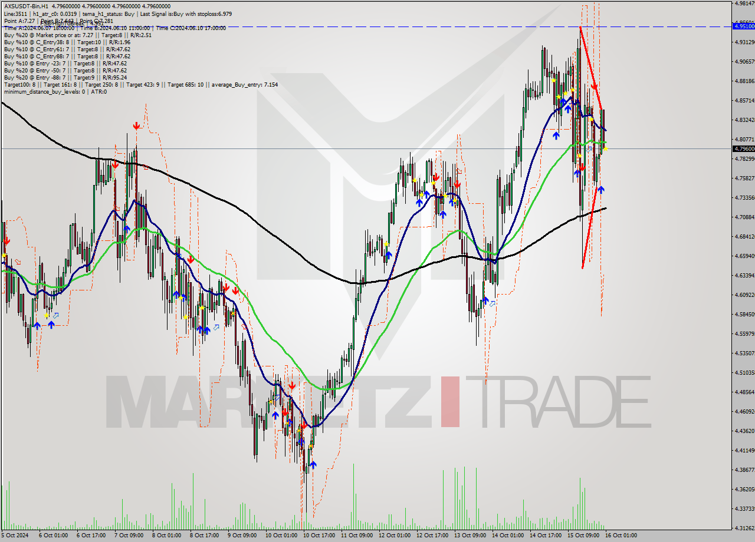Viewport: 755px width, 542px height.
Task: Click the 4.93129 price axis label
Action: coord(744,42)
